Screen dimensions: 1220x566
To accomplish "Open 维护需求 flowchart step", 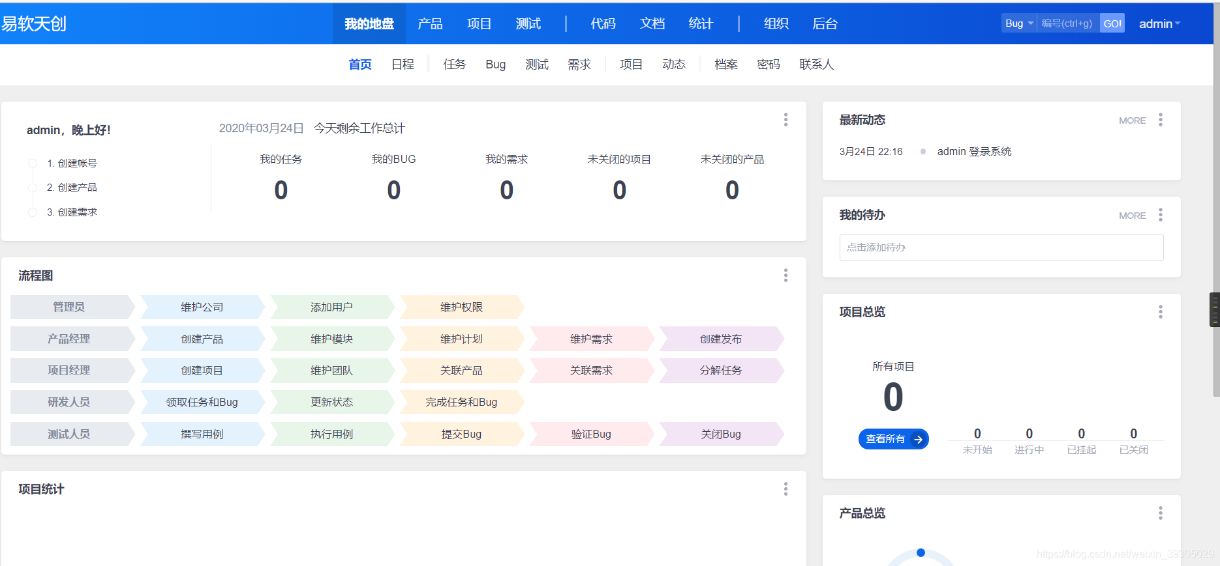I will [x=591, y=339].
